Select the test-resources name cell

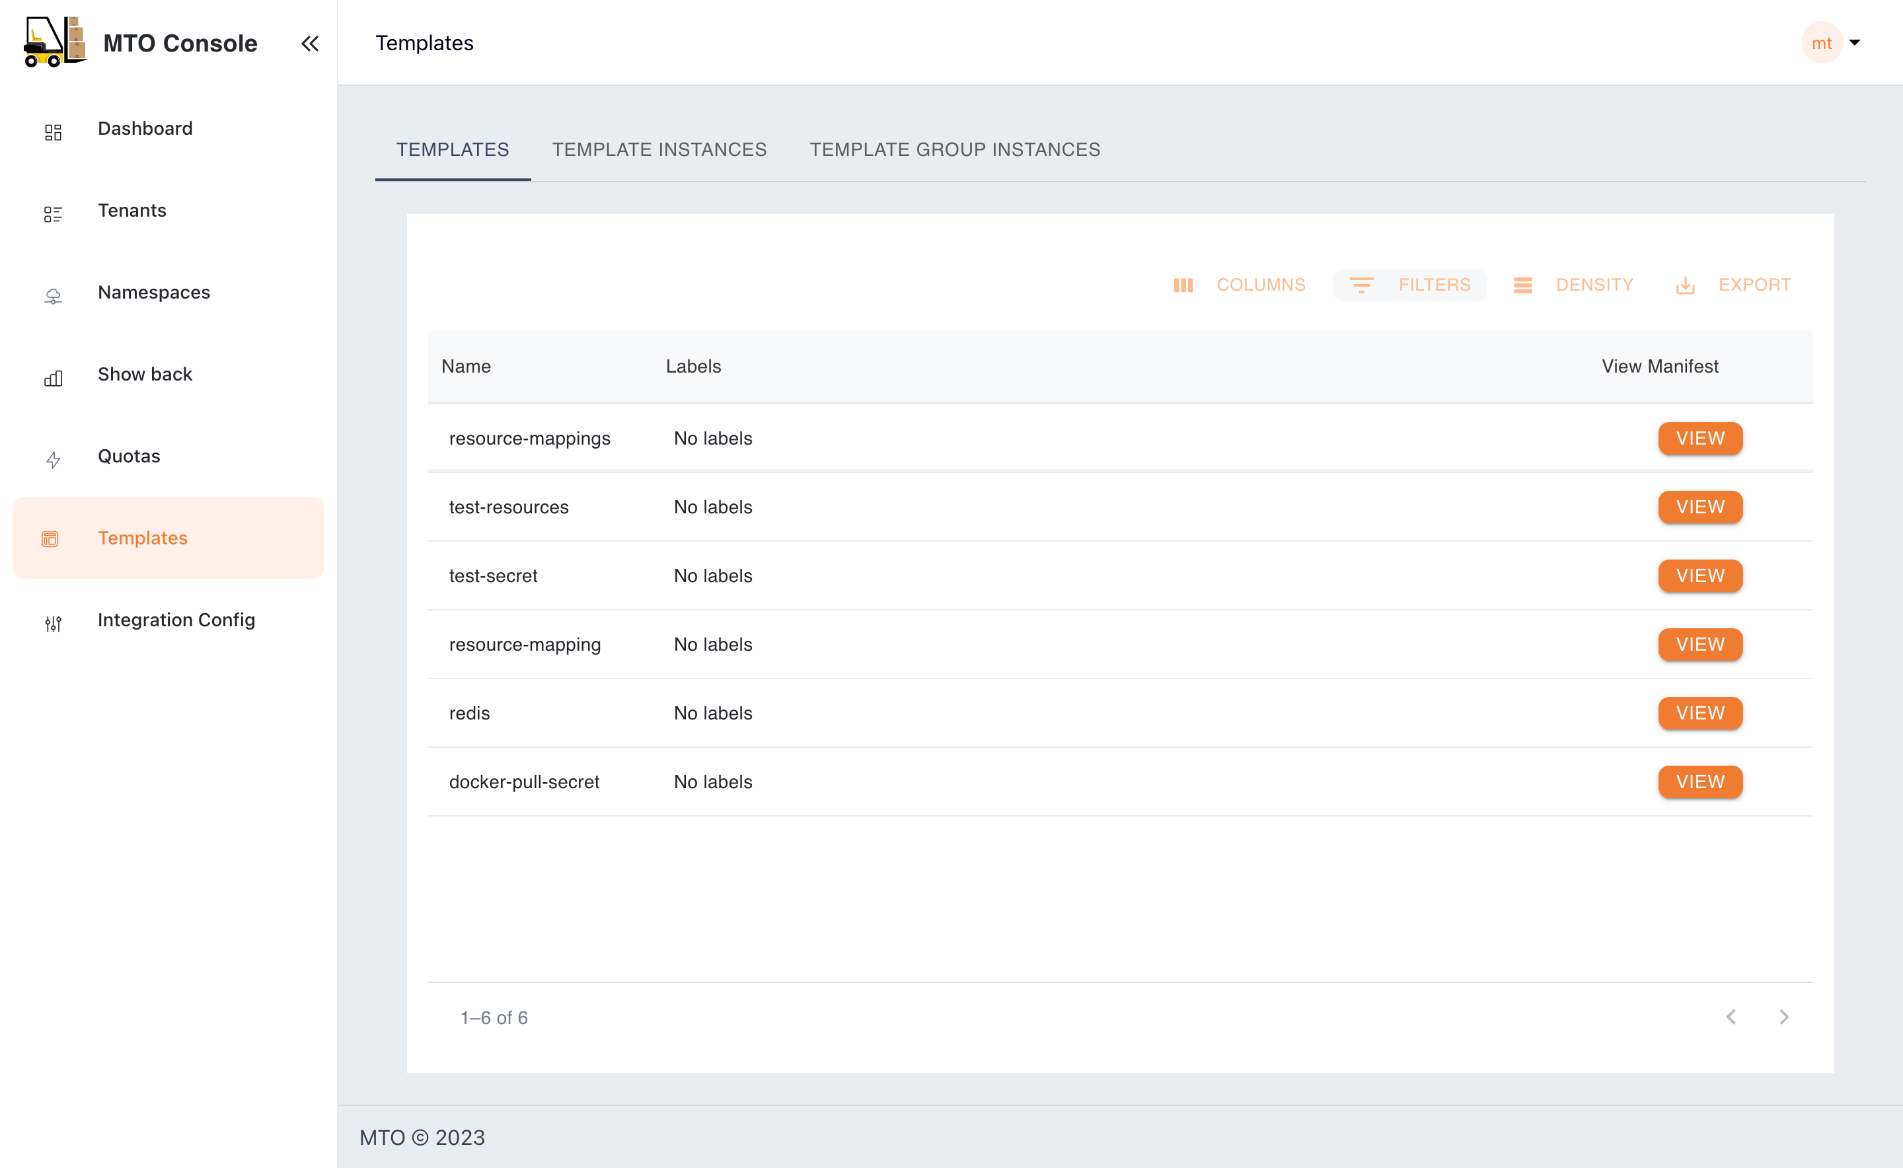pyautogui.click(x=508, y=507)
